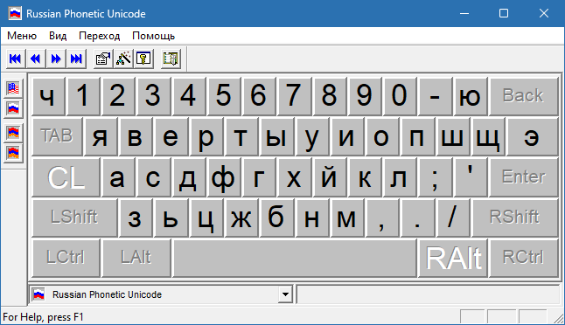The width and height of the screenshot is (565, 325).
Task: Click the 'For Help, press F1' status text
Action: point(43,317)
